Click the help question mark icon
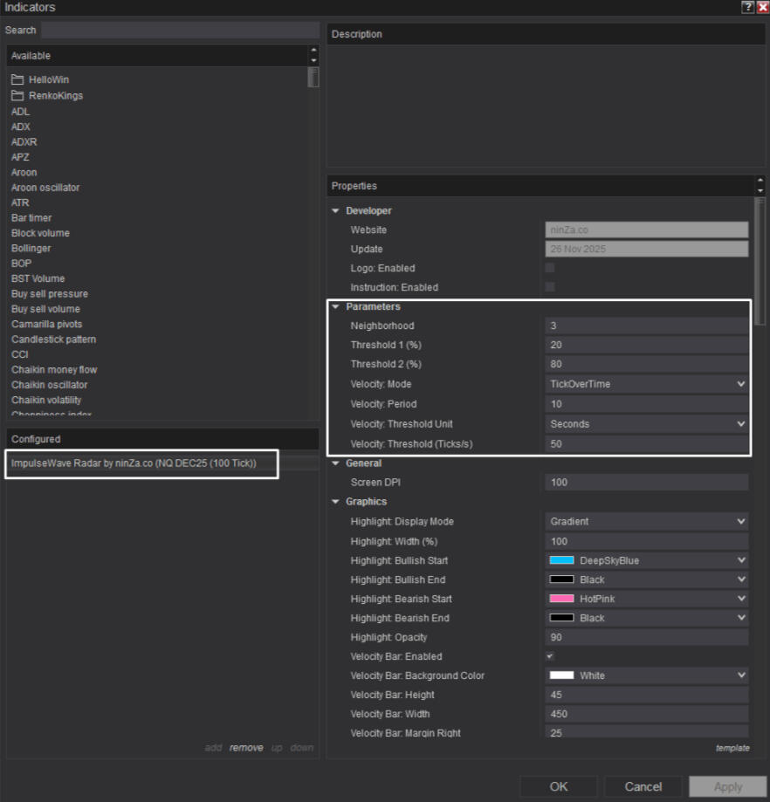770x802 pixels. tap(747, 7)
